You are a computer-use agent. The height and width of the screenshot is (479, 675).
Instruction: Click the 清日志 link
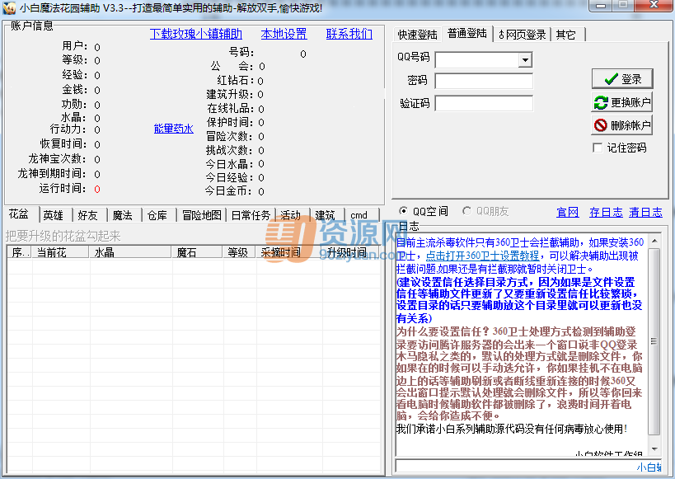pos(645,212)
